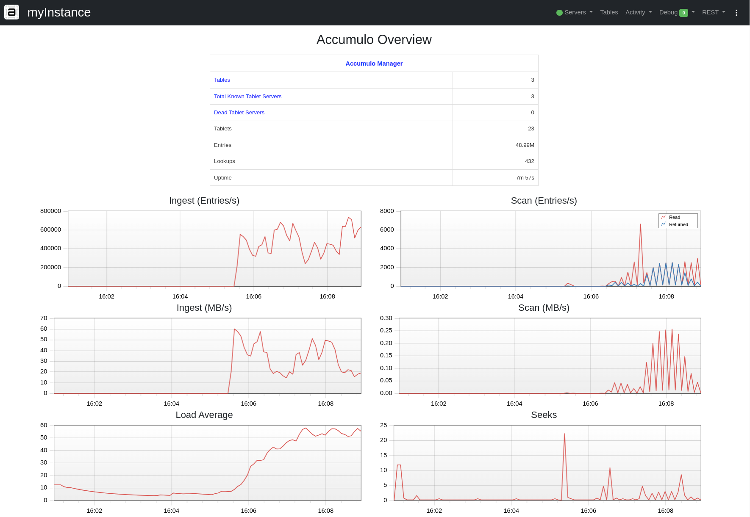750x517 pixels.
Task: Click the Returned legend line icon
Action: pyautogui.click(x=664, y=224)
